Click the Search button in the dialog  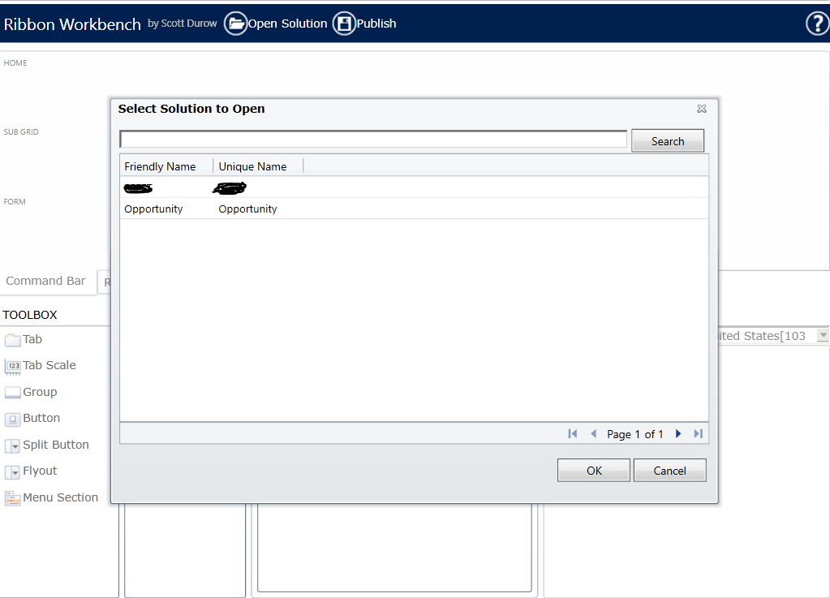point(667,140)
